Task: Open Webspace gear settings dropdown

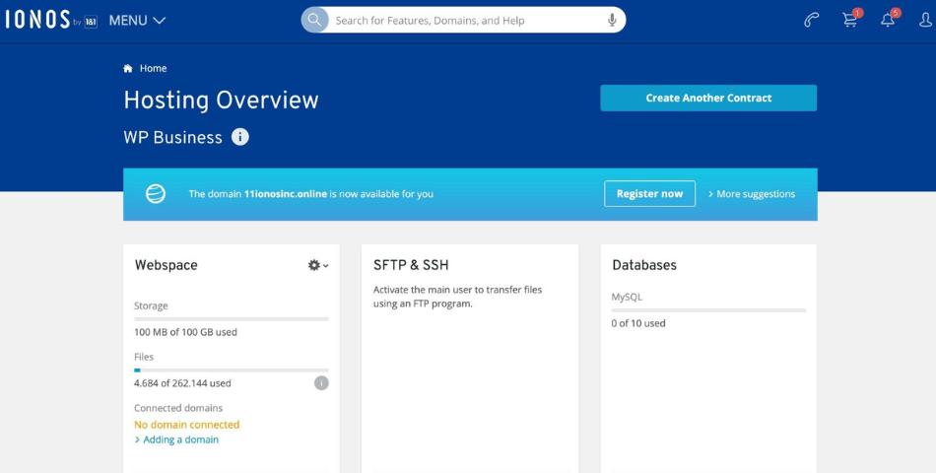Action: (x=317, y=265)
